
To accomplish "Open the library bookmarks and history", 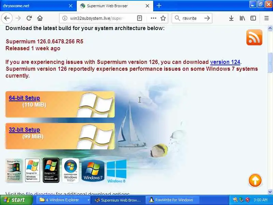I will coord(242,18).
